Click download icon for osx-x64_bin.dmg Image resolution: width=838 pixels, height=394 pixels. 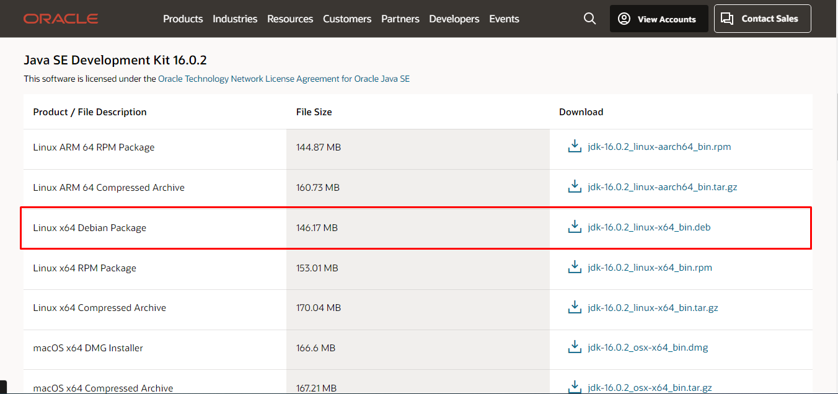[x=575, y=348]
